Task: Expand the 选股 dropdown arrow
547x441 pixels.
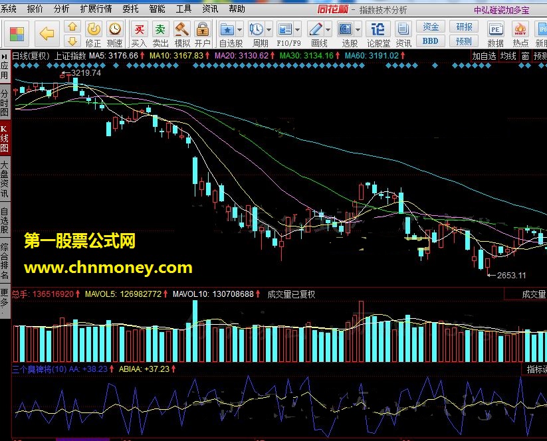Action: [x=358, y=30]
